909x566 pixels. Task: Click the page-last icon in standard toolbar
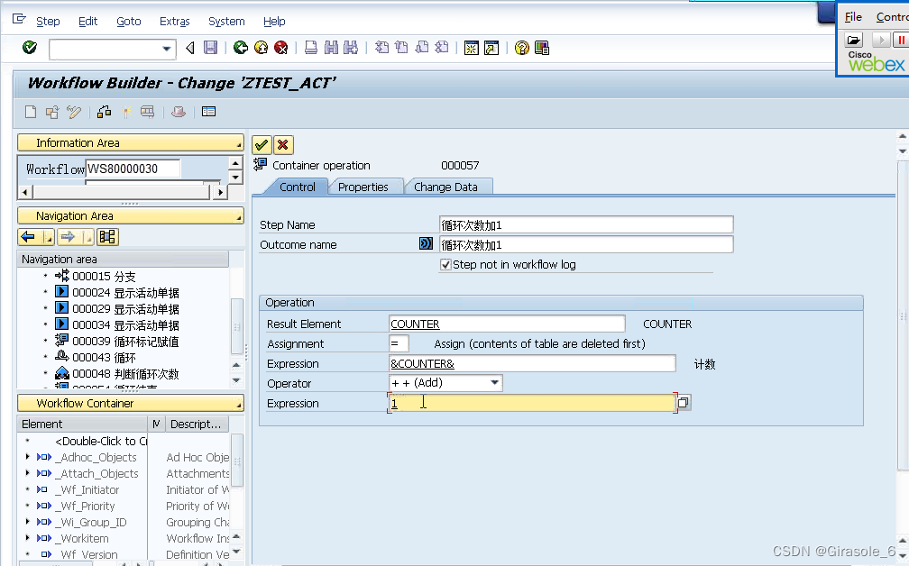pyautogui.click(x=442, y=48)
